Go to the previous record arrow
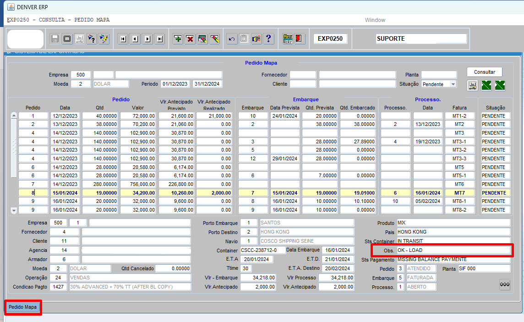This screenshot has height=322, width=524. pos(135,39)
